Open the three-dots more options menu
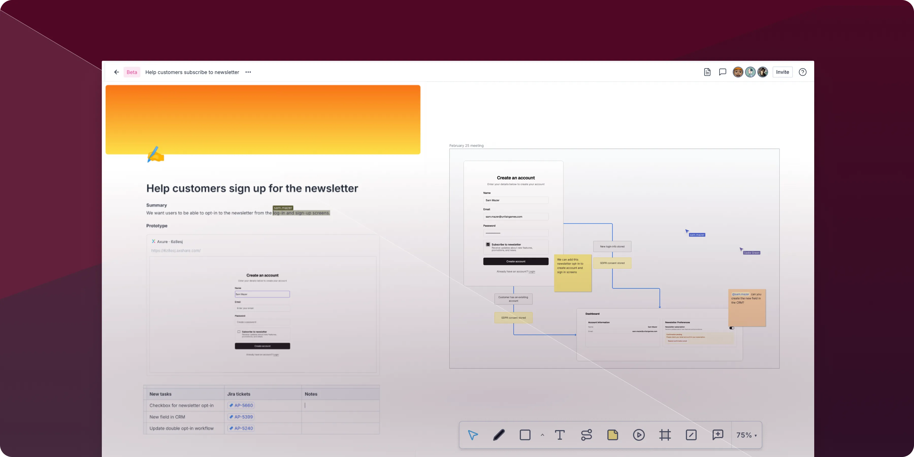The image size is (914, 457). [x=248, y=72]
